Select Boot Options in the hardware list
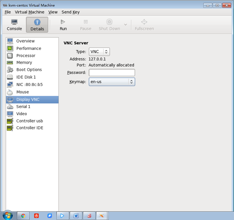The image size is (234, 220). pos(32,70)
